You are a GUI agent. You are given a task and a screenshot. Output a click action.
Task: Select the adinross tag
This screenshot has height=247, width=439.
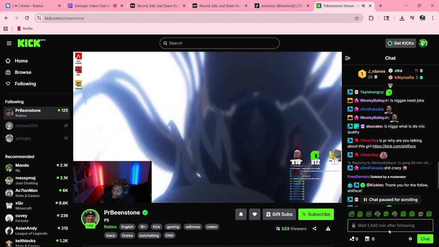point(193,227)
